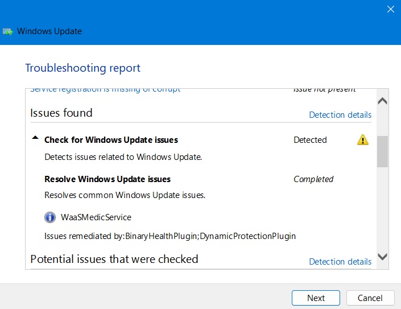Select the WaaSMedicService text
Screen dimensions: 401x309
point(96,217)
